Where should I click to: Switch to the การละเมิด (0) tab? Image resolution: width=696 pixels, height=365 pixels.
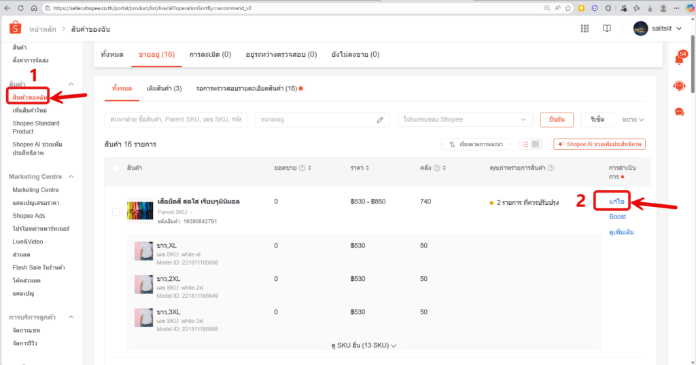(210, 54)
